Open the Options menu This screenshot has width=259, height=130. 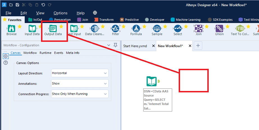tap(60, 13)
